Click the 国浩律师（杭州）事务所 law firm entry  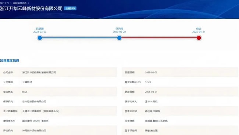coord(35,121)
